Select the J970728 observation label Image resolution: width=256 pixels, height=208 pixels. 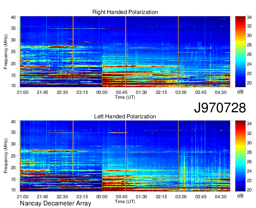pyautogui.click(x=220, y=108)
